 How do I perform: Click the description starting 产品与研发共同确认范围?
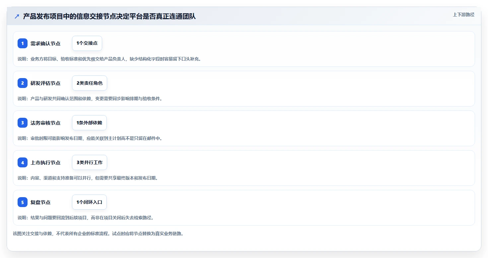pos(90,99)
